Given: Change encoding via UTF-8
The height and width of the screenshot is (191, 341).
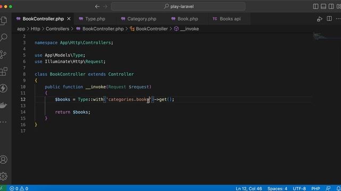Looking at the screenshot, I should click(299, 188).
